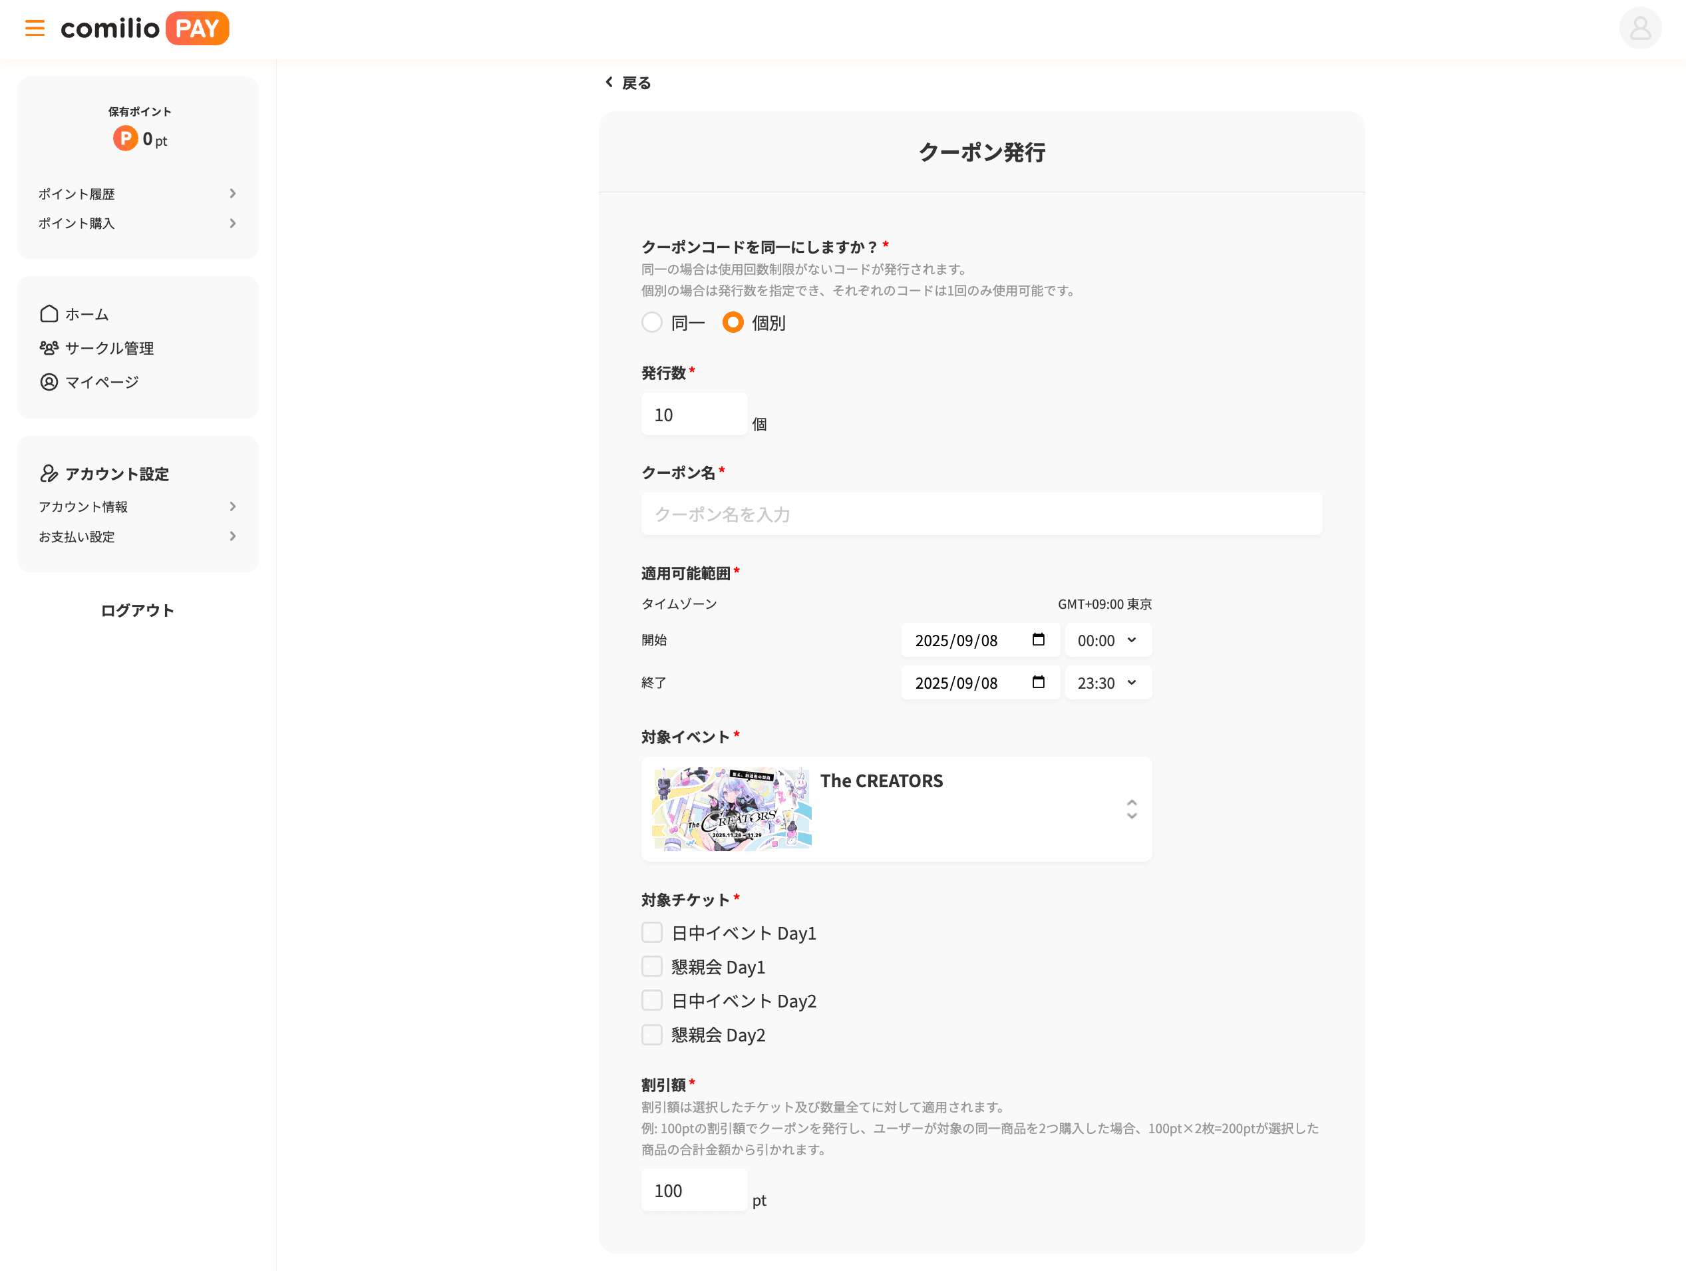Screen dimensions: 1686x1271
Task: Select the 同一 radio option
Action: tap(653, 323)
